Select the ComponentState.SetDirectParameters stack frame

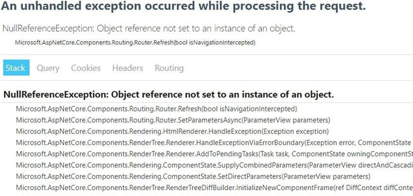pyautogui.click(x=193, y=176)
